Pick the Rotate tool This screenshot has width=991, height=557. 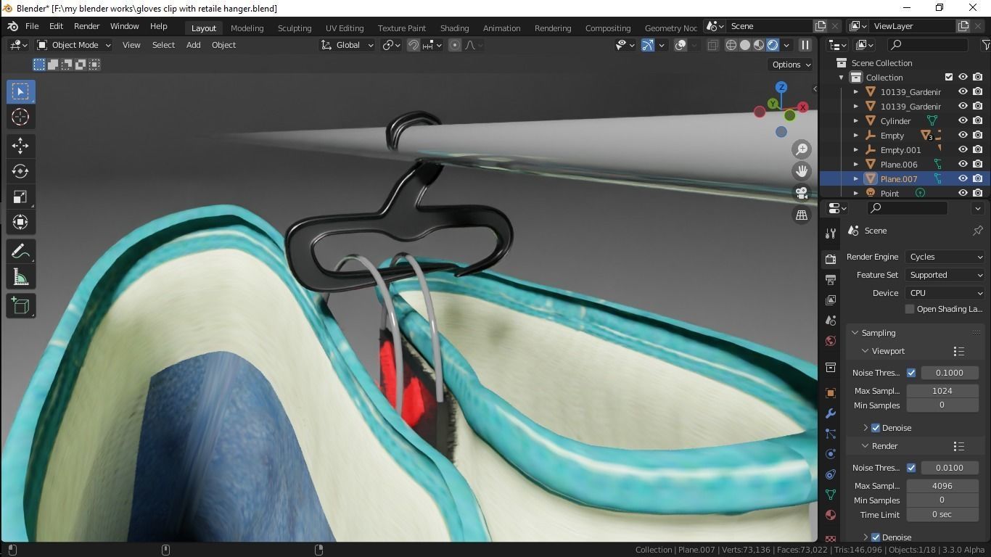point(20,171)
